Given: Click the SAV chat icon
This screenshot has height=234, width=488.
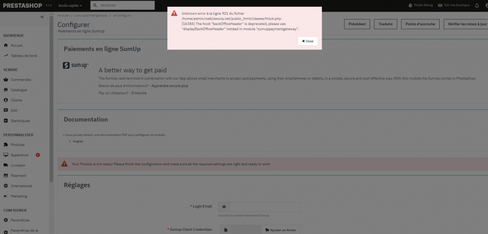Looking at the screenshot, I should [5, 110].
